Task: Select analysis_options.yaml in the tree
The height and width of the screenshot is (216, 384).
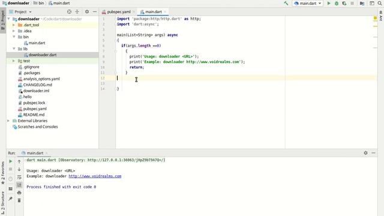Action: 39,79
